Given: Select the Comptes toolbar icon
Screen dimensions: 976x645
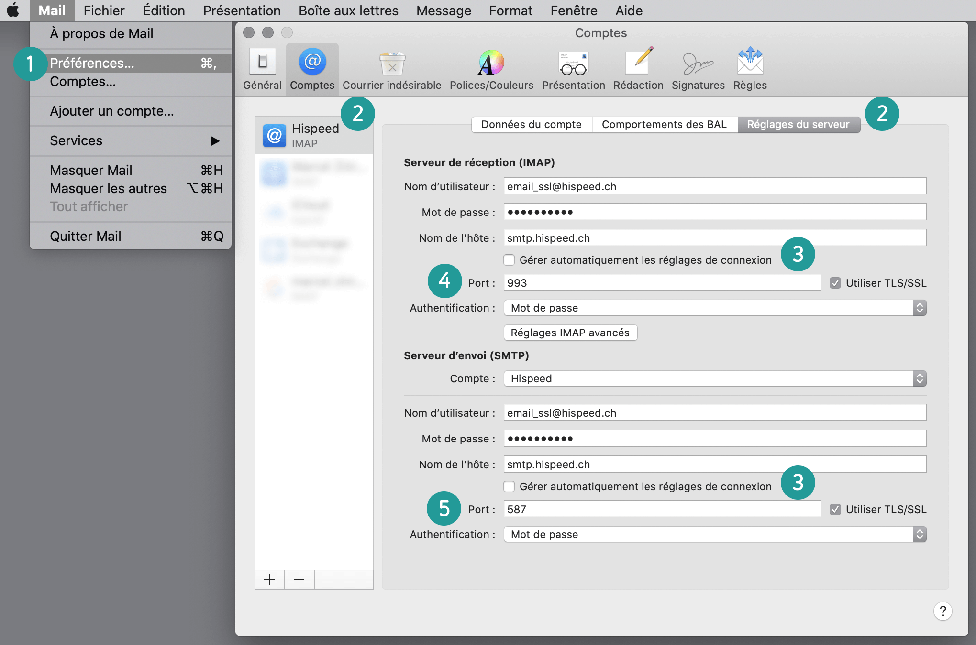Looking at the screenshot, I should (312, 69).
